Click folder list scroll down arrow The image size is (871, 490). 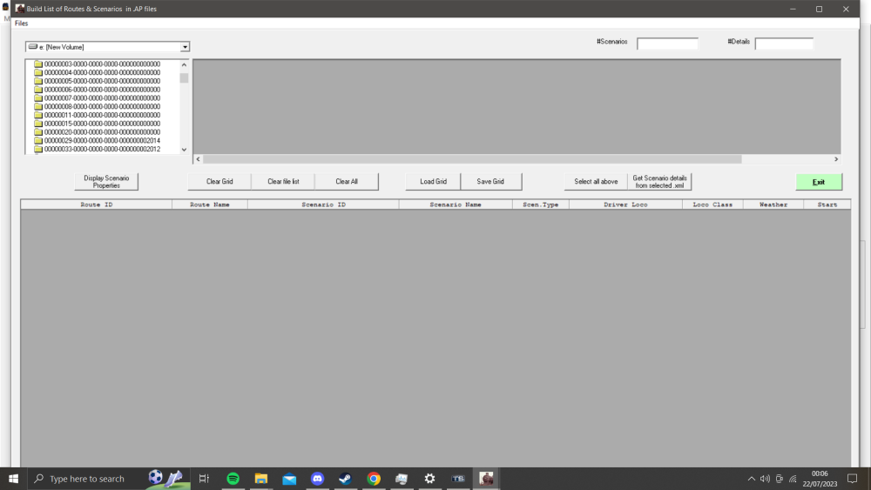184,150
